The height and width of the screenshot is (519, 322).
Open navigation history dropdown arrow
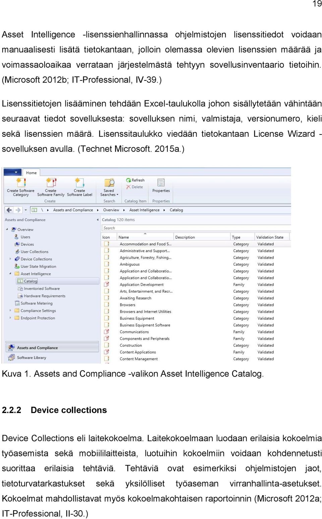click(26, 210)
